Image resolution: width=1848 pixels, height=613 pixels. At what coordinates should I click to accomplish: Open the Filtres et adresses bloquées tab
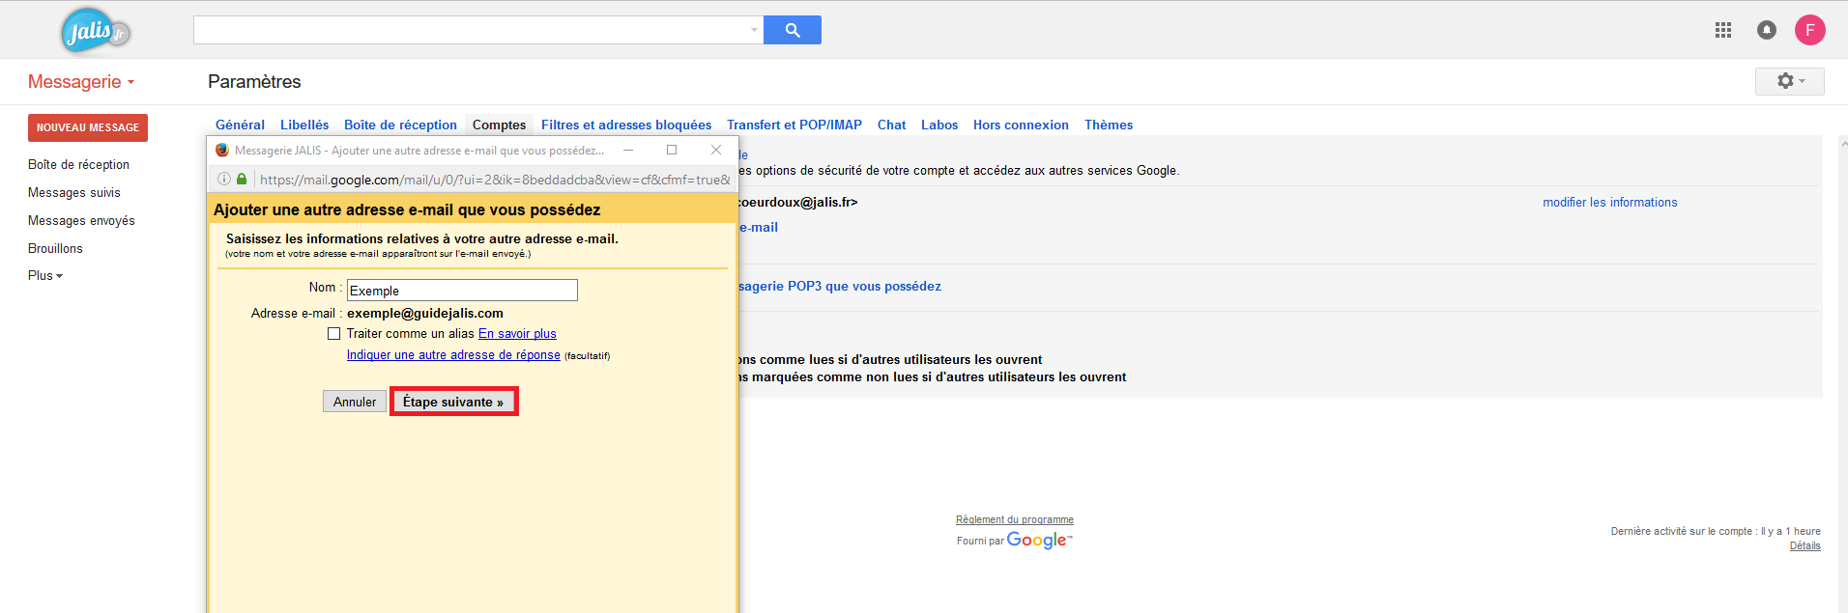[x=625, y=125]
